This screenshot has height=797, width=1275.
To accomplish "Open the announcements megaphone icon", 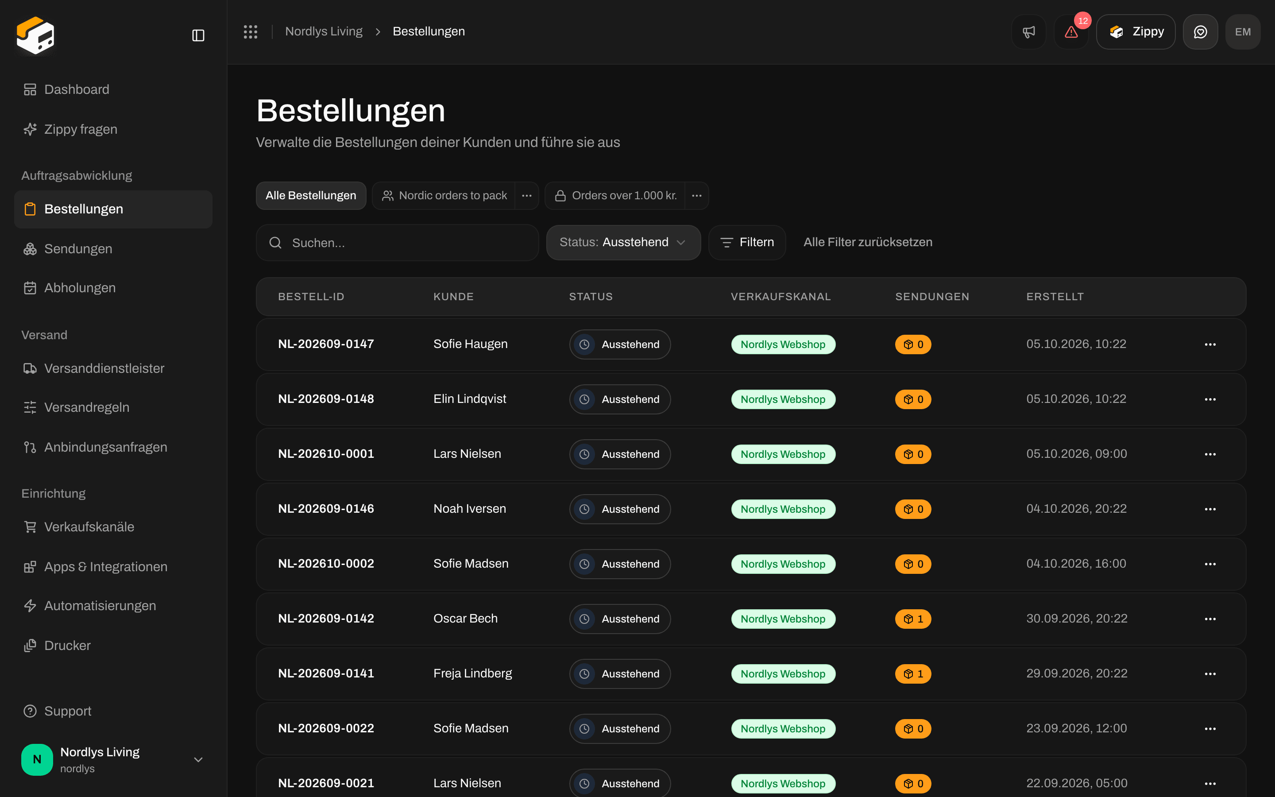I will point(1028,31).
